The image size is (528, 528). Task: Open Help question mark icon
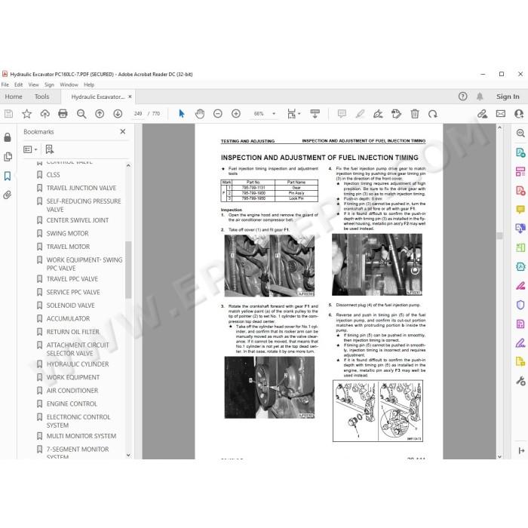[x=462, y=97]
